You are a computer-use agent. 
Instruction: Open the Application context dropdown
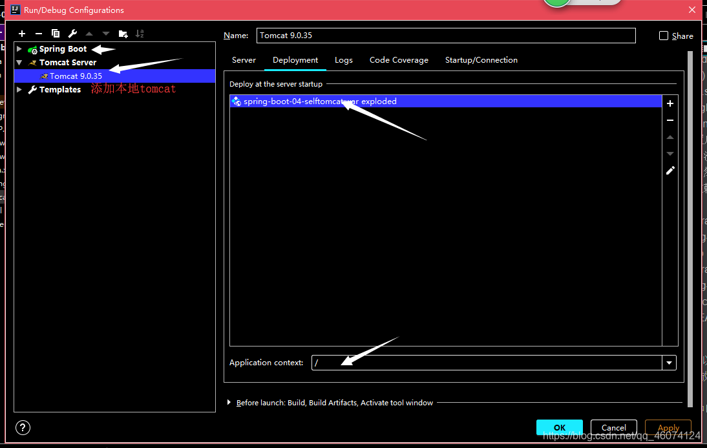coord(669,363)
